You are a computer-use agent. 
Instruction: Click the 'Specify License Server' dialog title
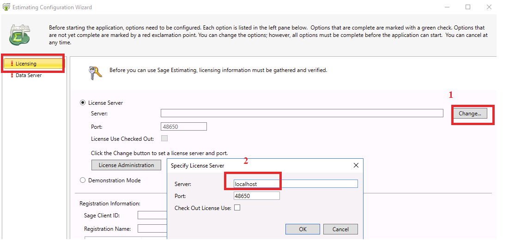click(x=197, y=166)
